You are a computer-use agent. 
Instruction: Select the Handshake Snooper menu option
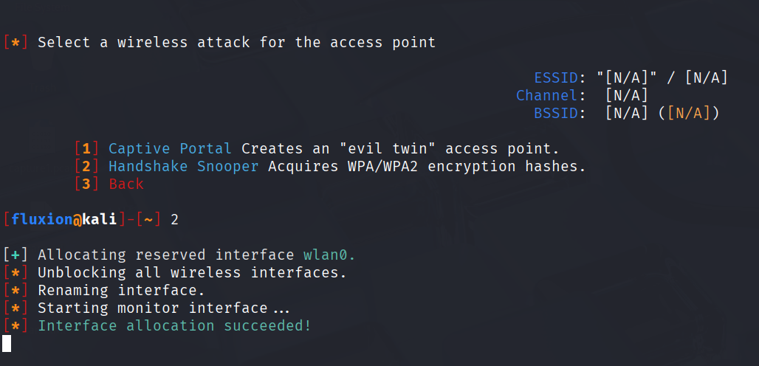(183, 166)
